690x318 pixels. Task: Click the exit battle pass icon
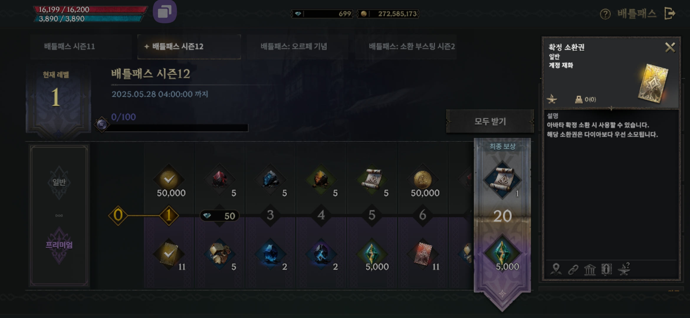coord(670,14)
